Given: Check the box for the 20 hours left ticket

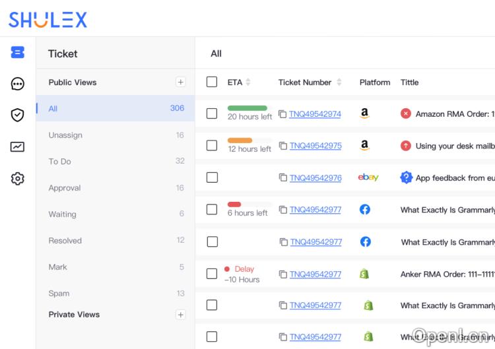Looking at the screenshot, I should coord(212,113).
